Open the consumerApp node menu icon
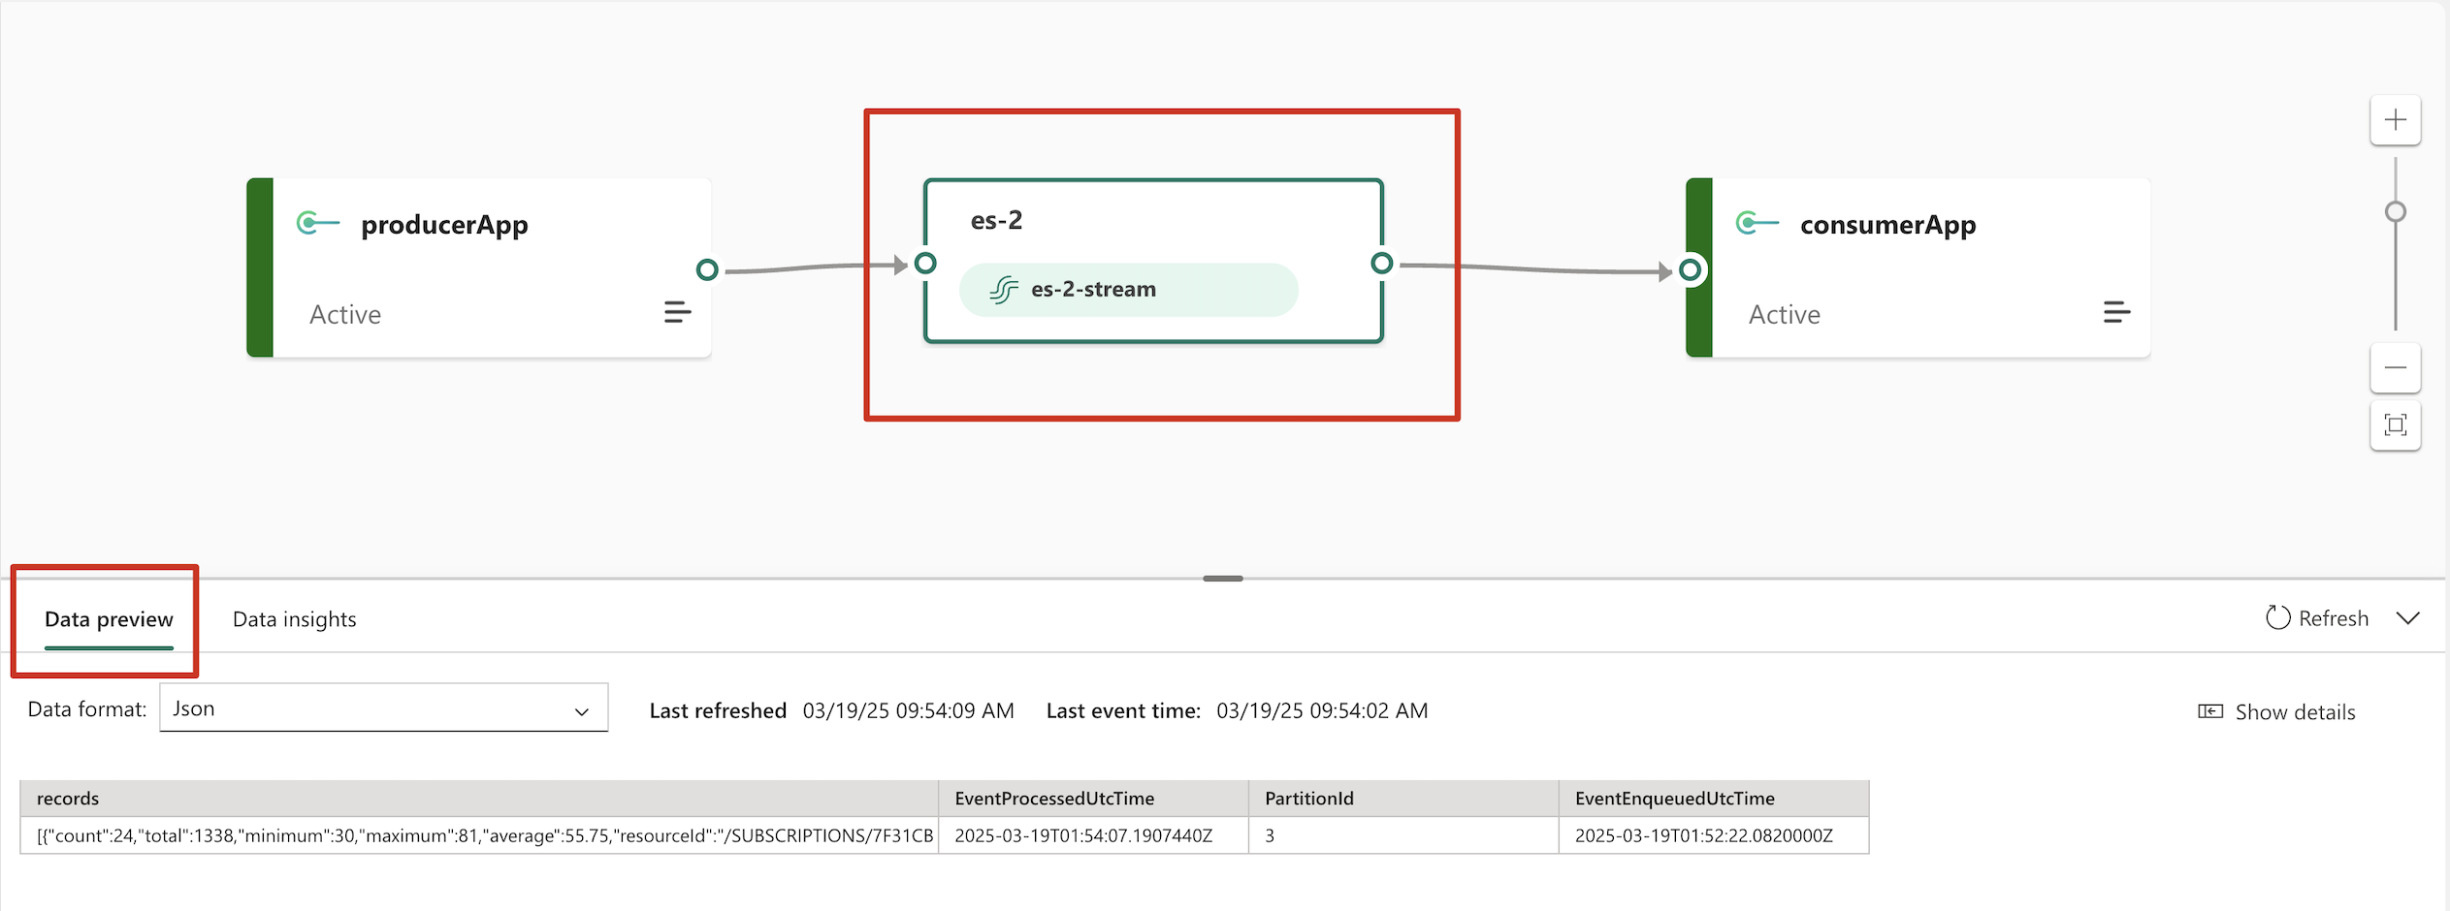2450x911 pixels. point(2116,312)
